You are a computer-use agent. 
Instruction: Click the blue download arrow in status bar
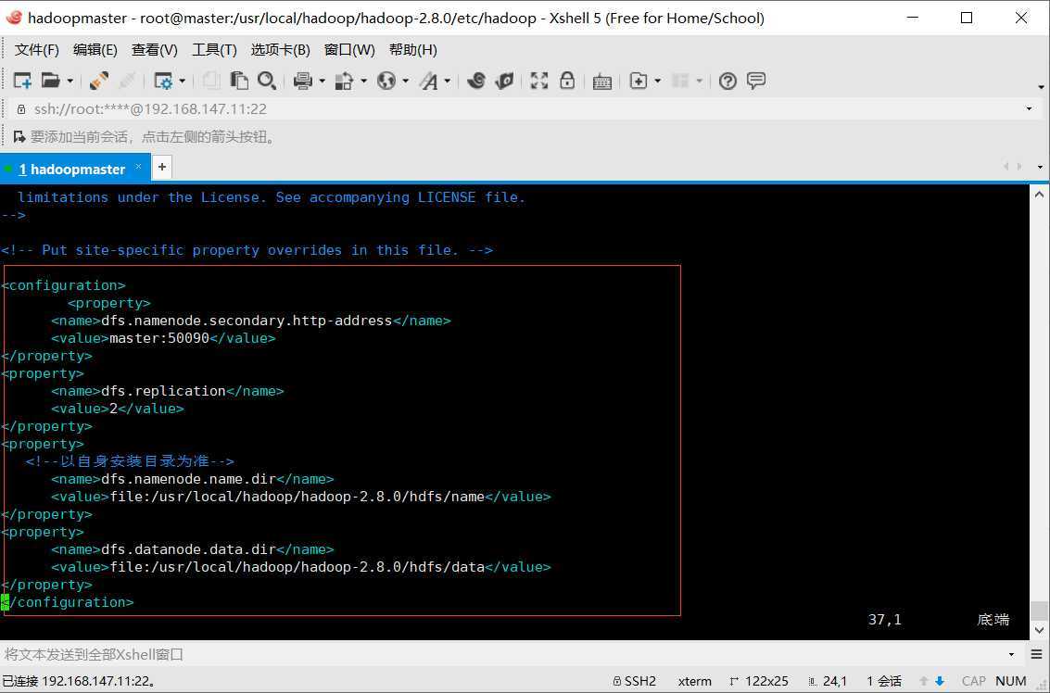(x=940, y=681)
